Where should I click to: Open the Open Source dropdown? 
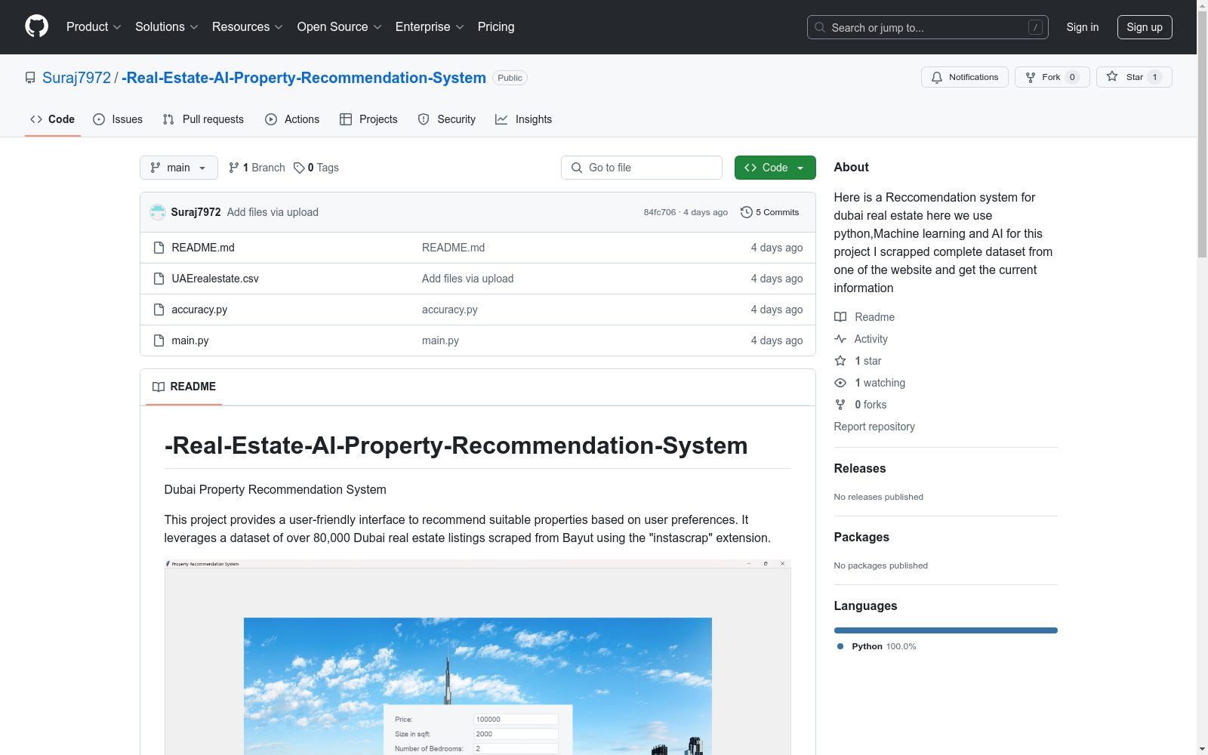pyautogui.click(x=340, y=27)
